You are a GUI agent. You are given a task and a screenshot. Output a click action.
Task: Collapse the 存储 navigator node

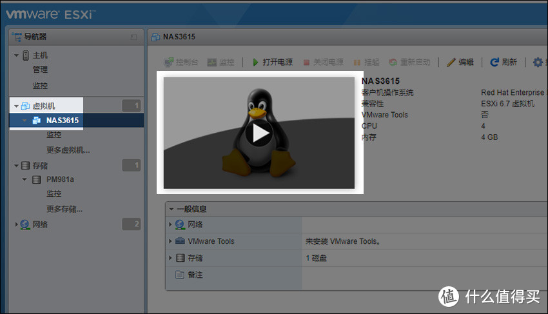click(16, 166)
